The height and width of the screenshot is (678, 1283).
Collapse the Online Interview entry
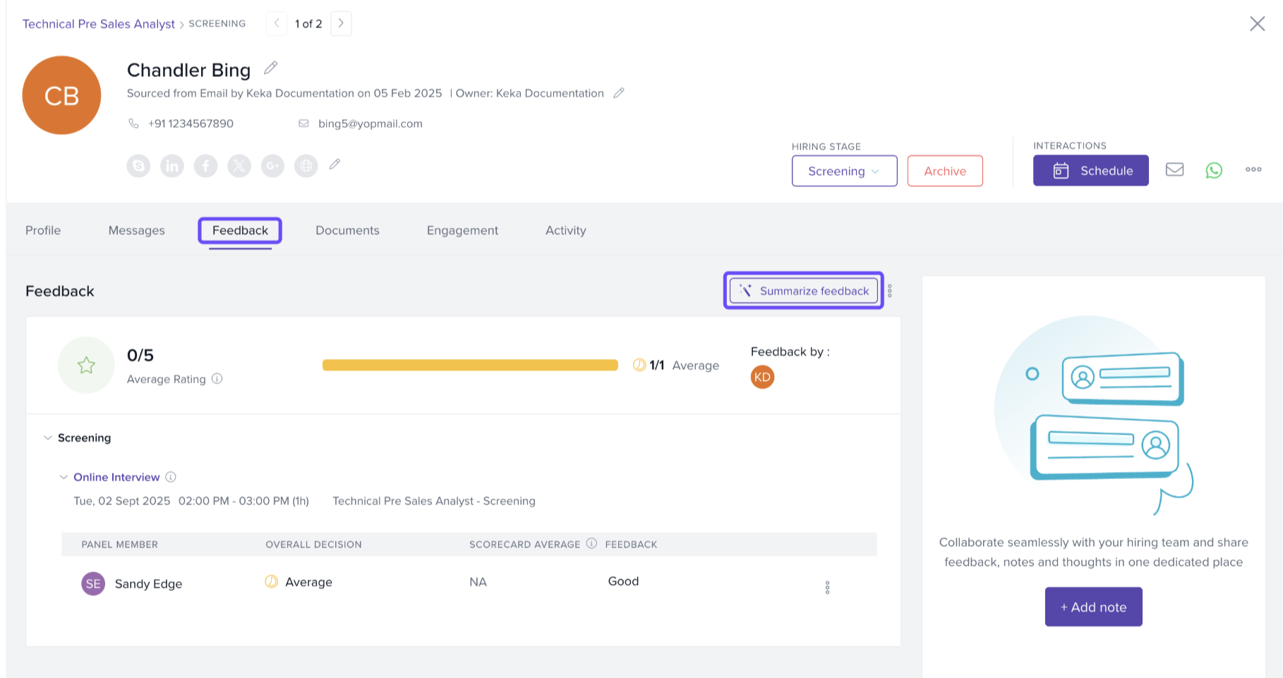click(64, 478)
